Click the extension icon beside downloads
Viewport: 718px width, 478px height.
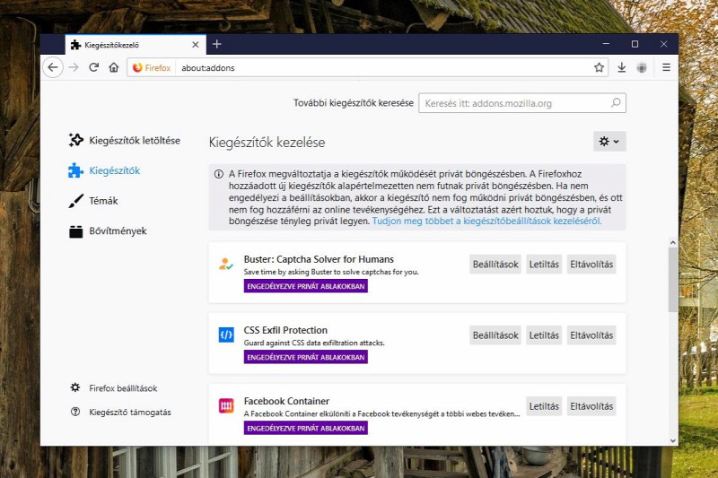642,67
